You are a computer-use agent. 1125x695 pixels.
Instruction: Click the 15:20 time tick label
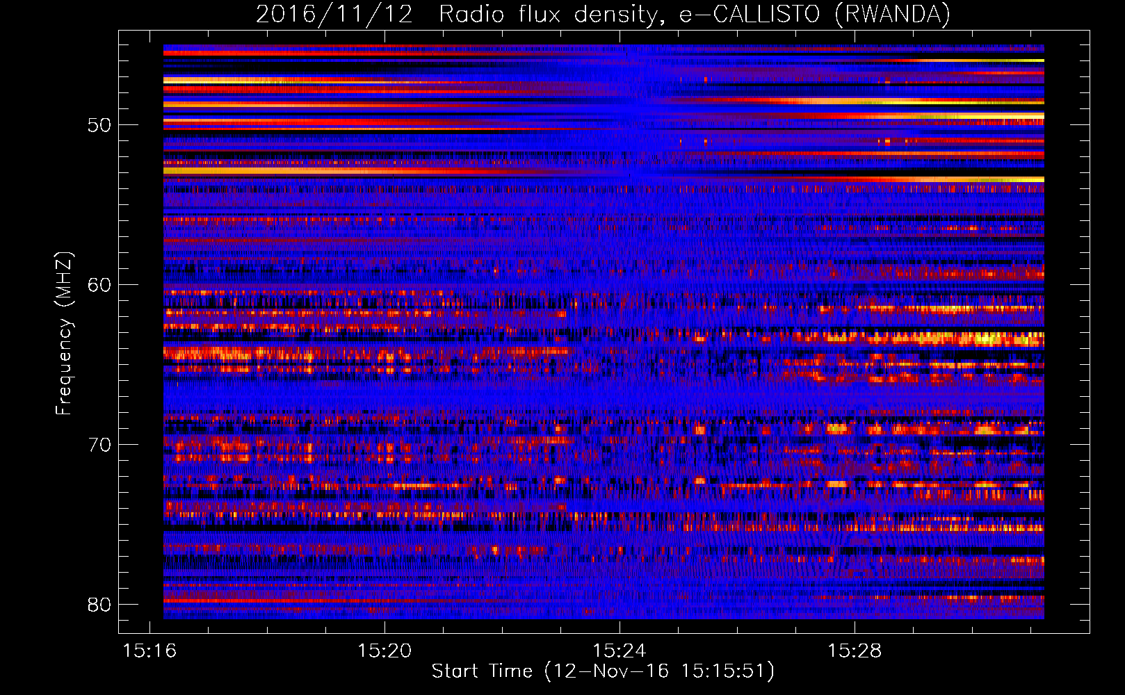[385, 651]
